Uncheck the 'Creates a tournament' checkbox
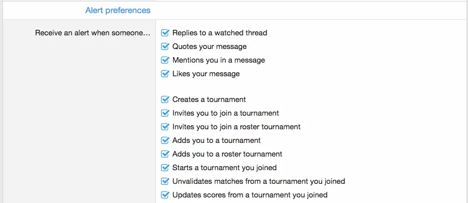The height and width of the screenshot is (203, 468). coord(165,99)
